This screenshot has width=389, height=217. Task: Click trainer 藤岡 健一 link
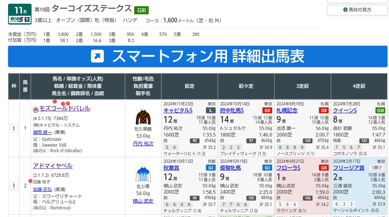[42, 132]
